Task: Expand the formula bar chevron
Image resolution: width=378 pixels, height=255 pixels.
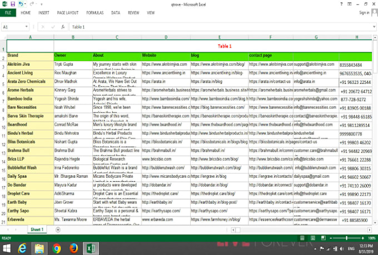Action: pyautogui.click(x=374, y=27)
